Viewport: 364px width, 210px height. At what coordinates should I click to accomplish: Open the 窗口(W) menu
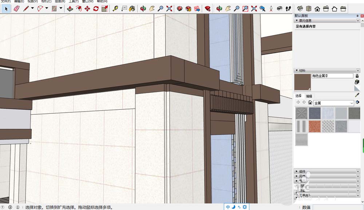[88, 1]
